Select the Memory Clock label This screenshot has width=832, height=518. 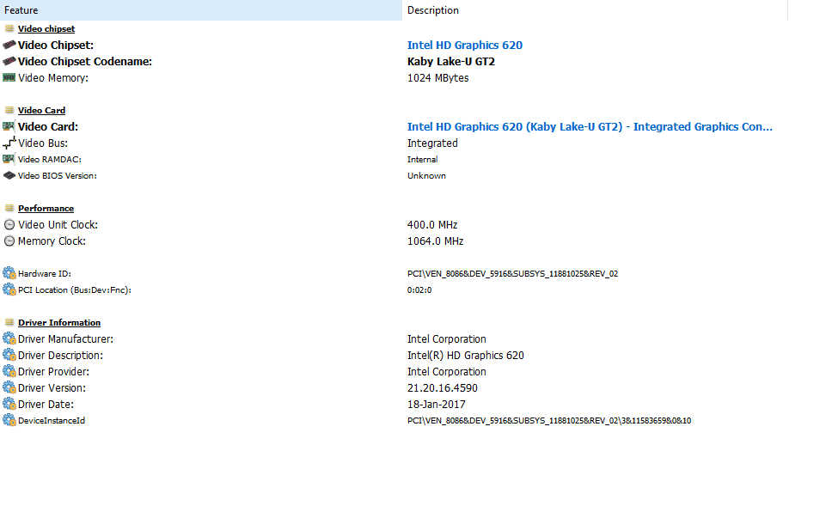[x=52, y=241]
